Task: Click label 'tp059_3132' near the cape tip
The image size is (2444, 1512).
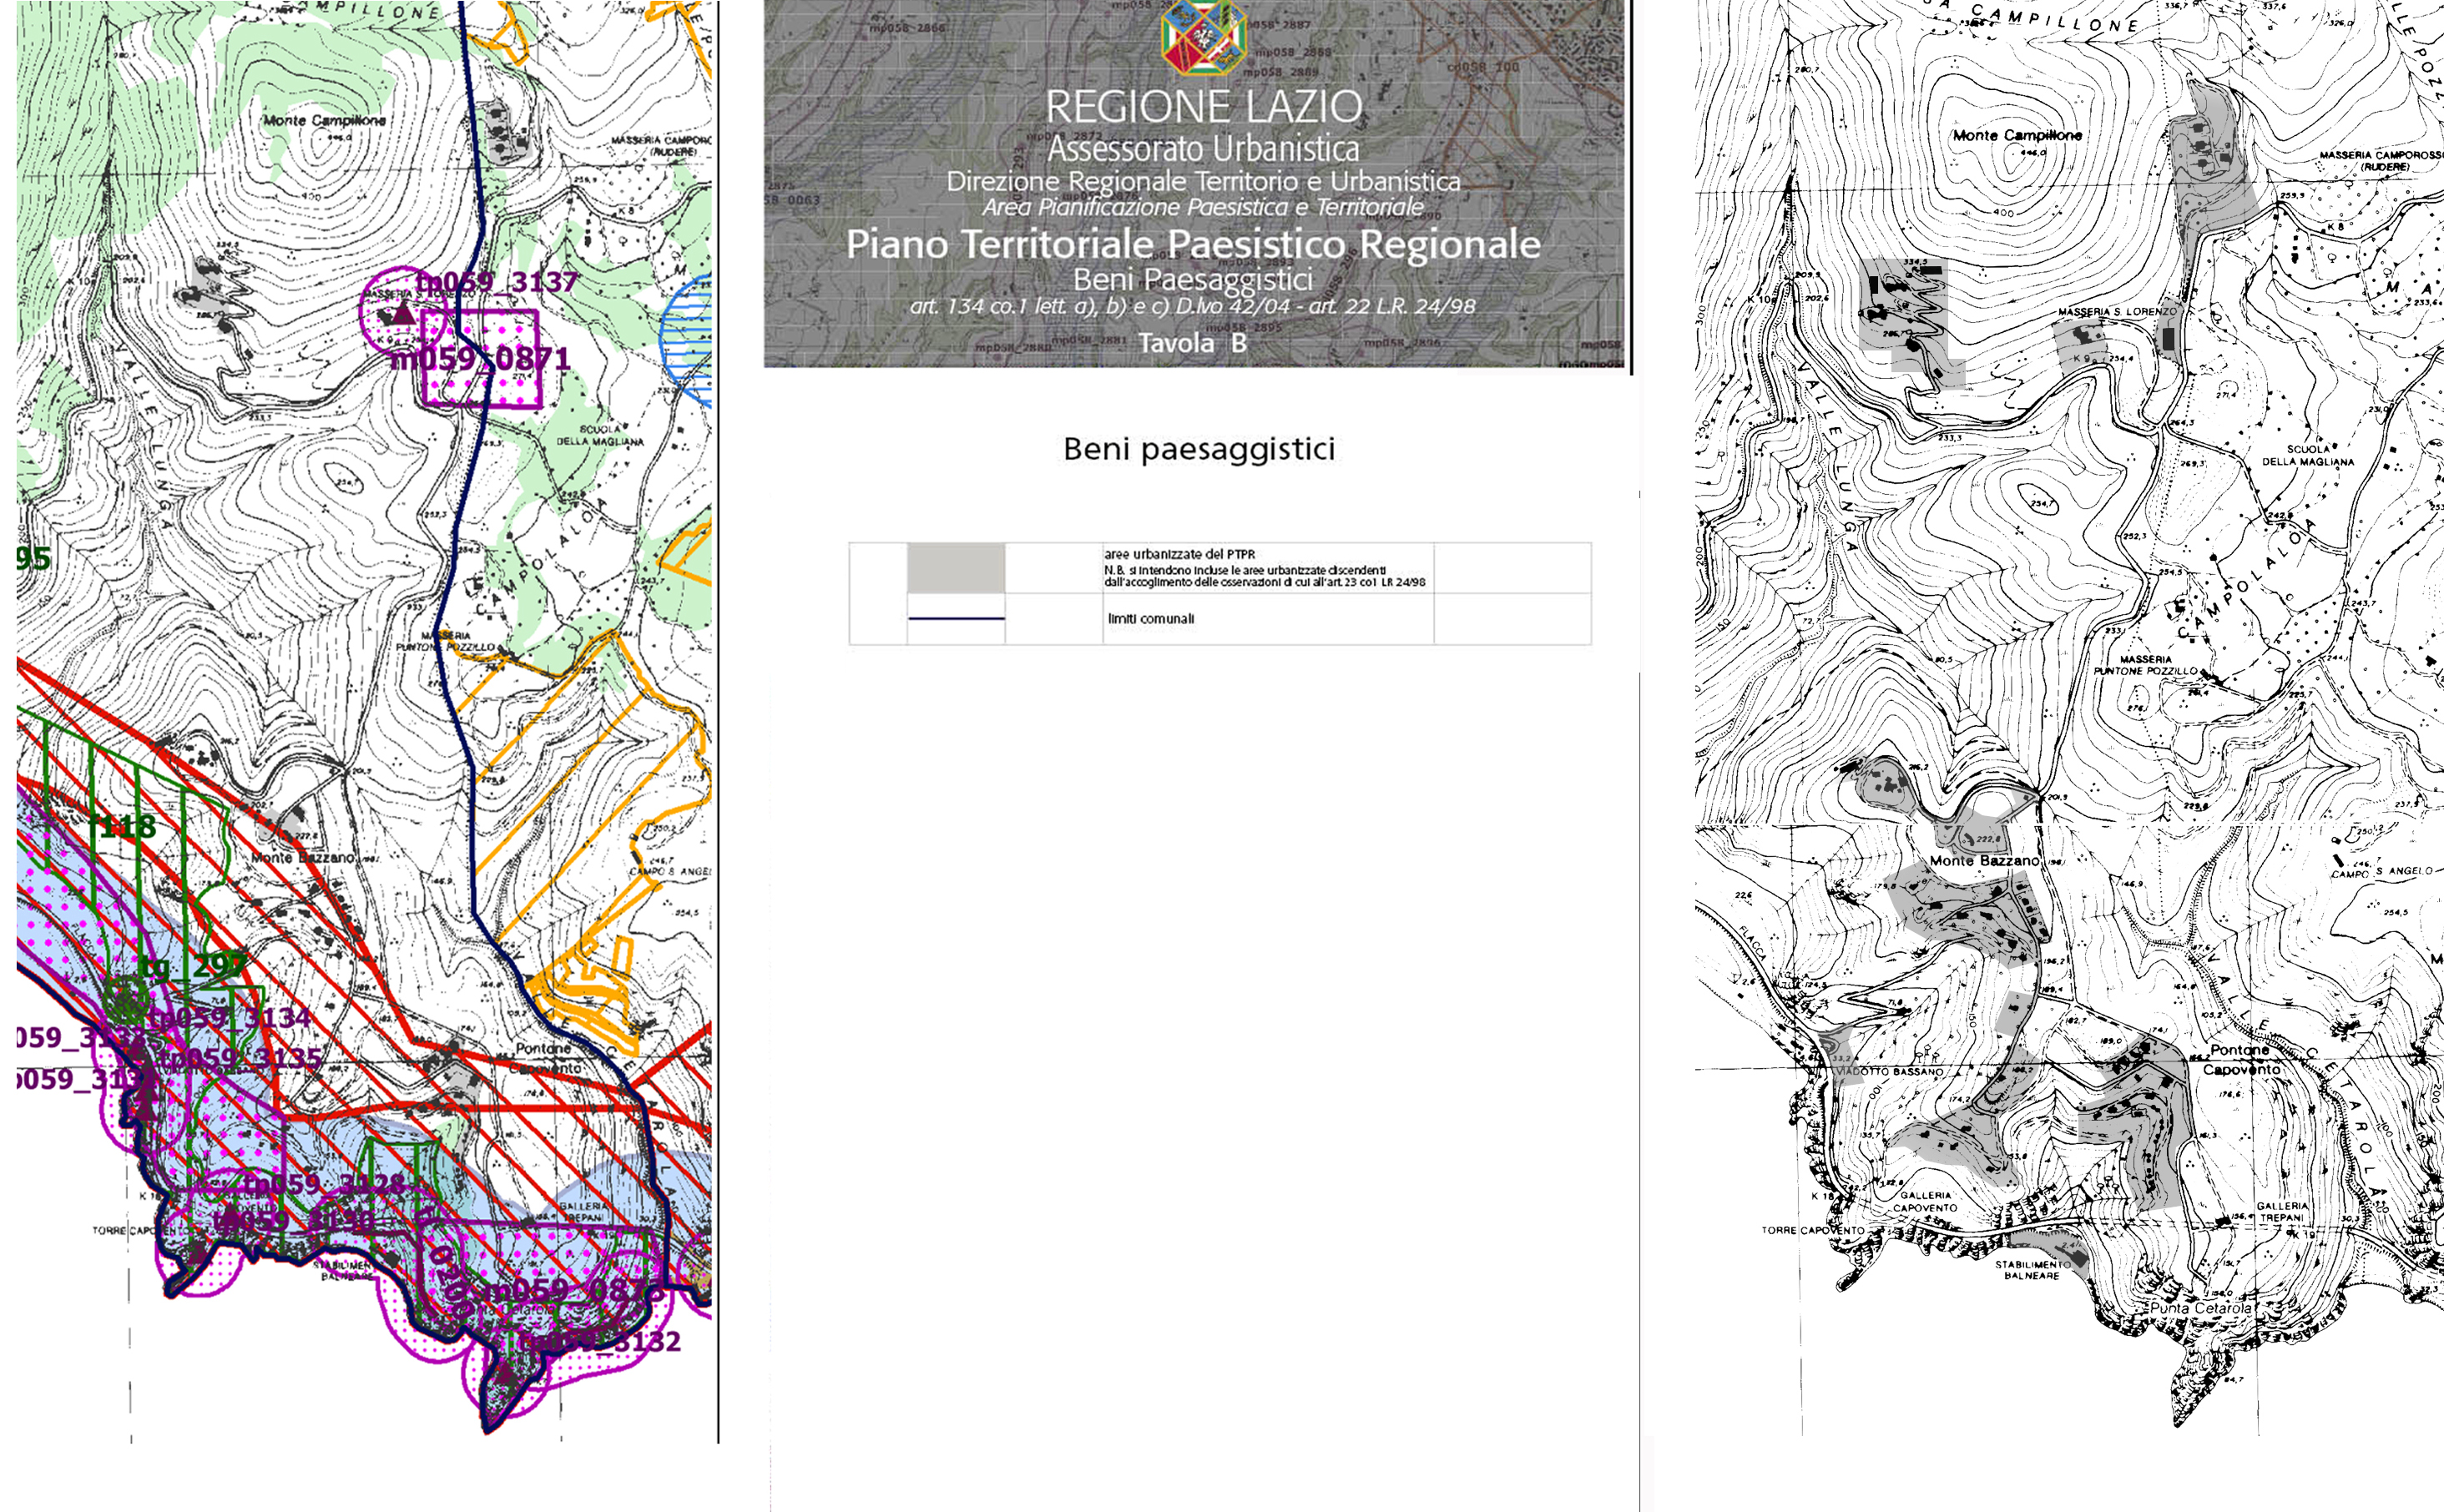Action: coord(600,1342)
